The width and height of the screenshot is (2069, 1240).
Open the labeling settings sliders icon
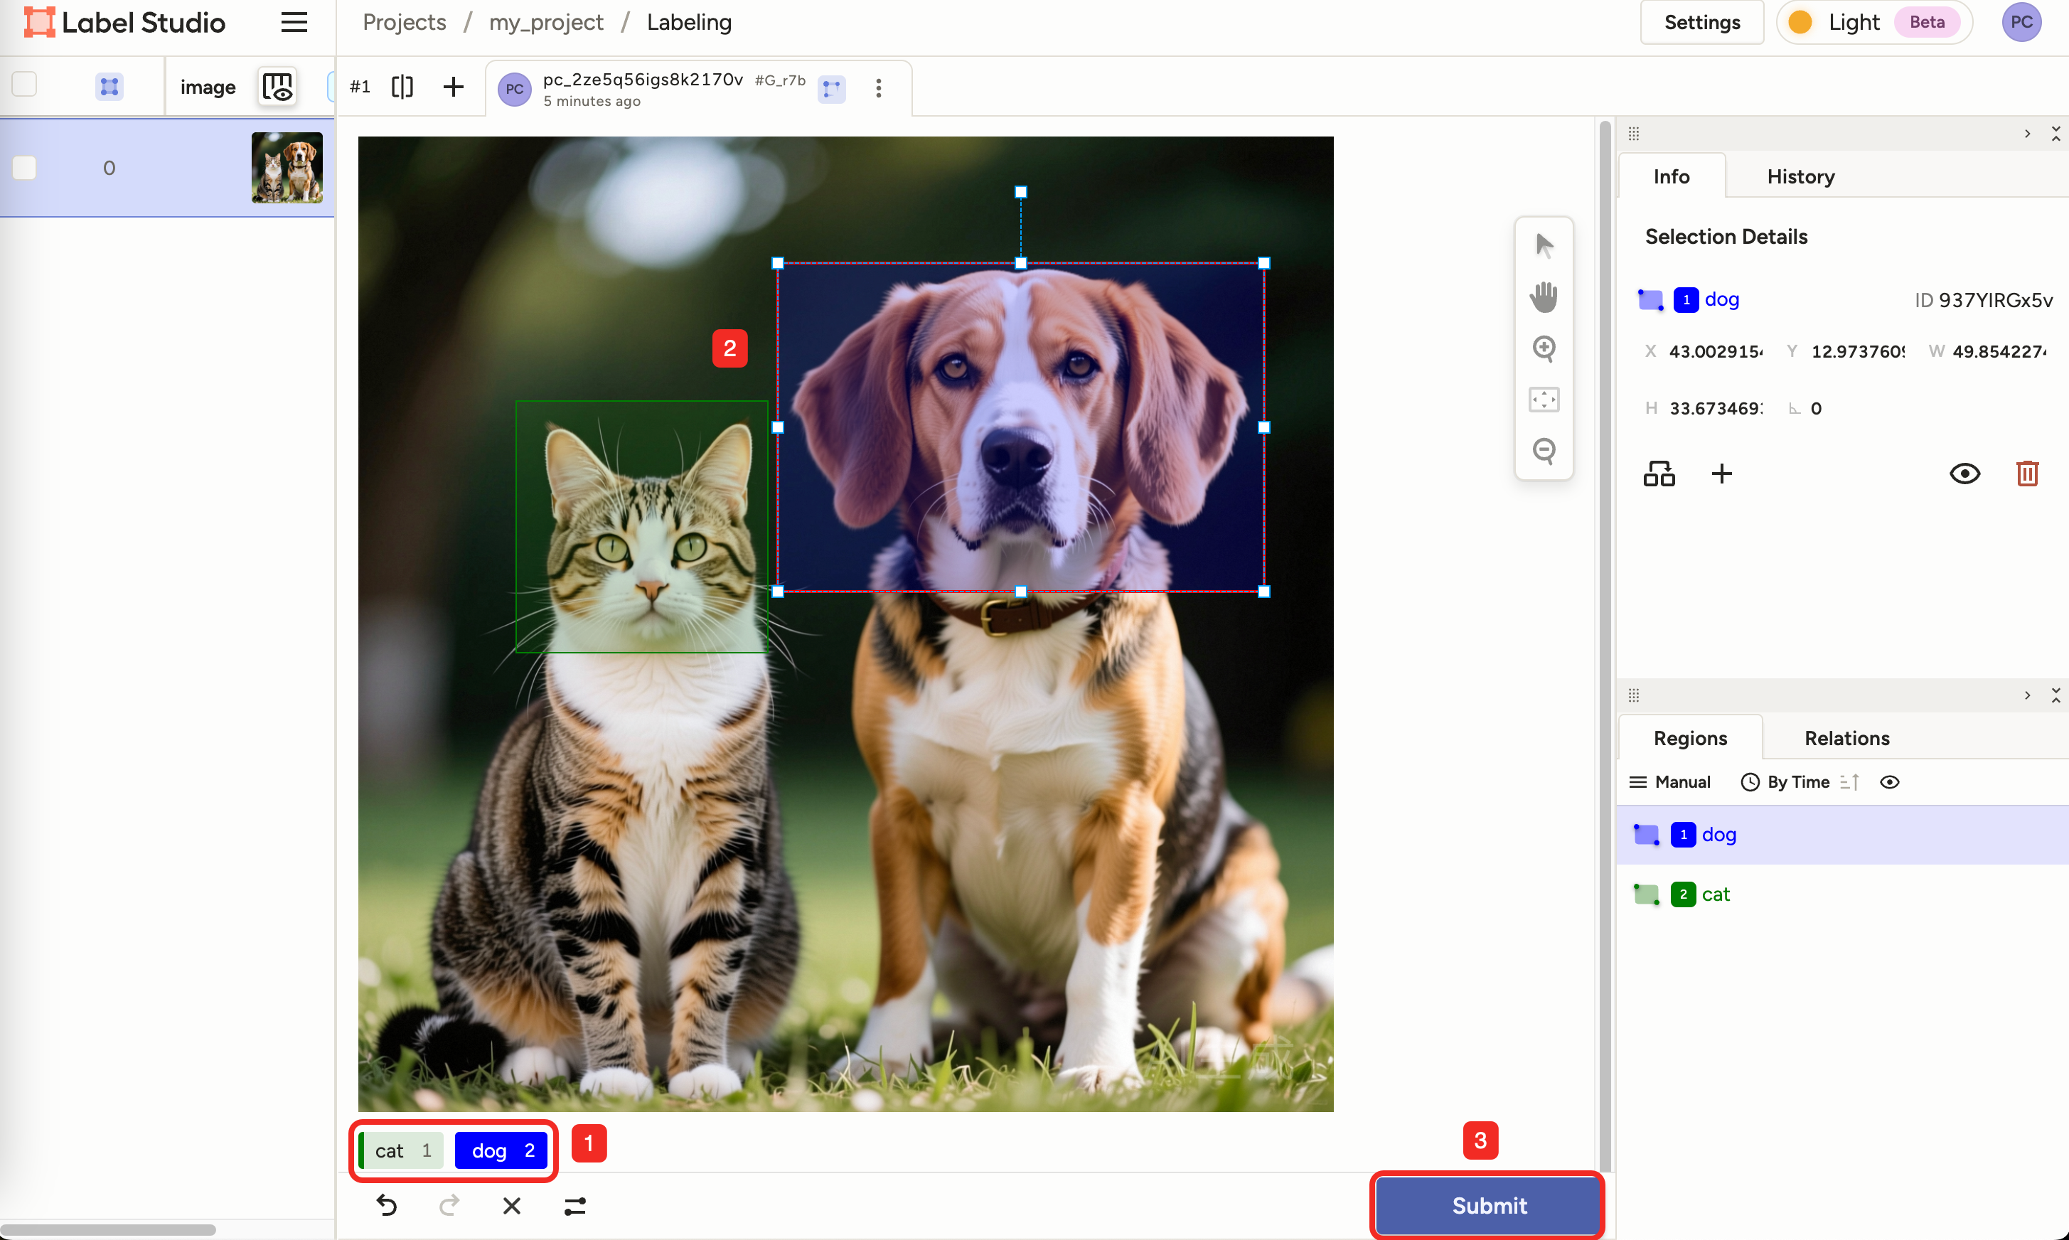point(574,1205)
